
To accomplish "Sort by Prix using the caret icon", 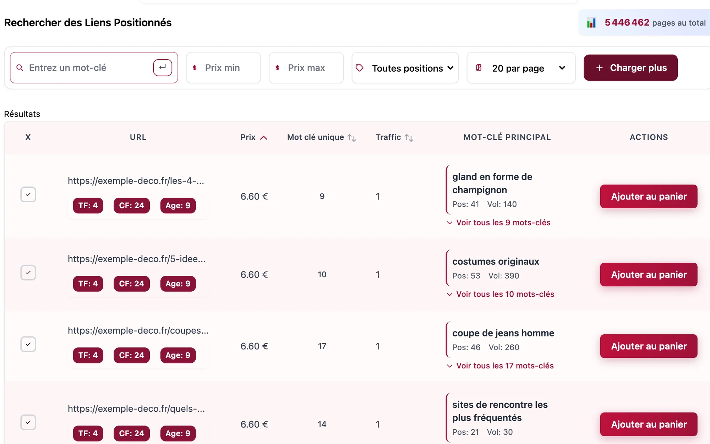I will point(263,138).
